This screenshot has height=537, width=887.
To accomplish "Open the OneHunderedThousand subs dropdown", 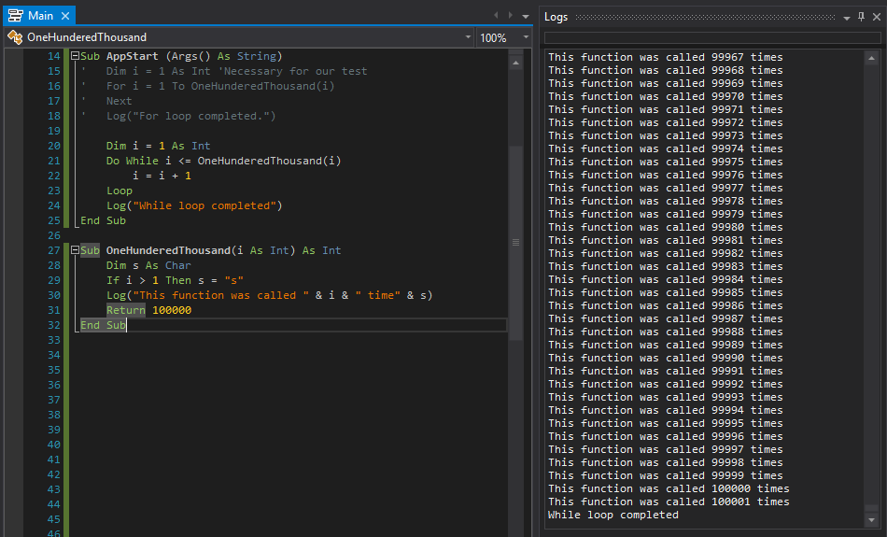I will click(x=467, y=37).
